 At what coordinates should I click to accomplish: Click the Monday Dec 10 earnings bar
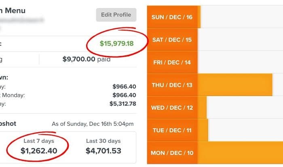click(240, 153)
